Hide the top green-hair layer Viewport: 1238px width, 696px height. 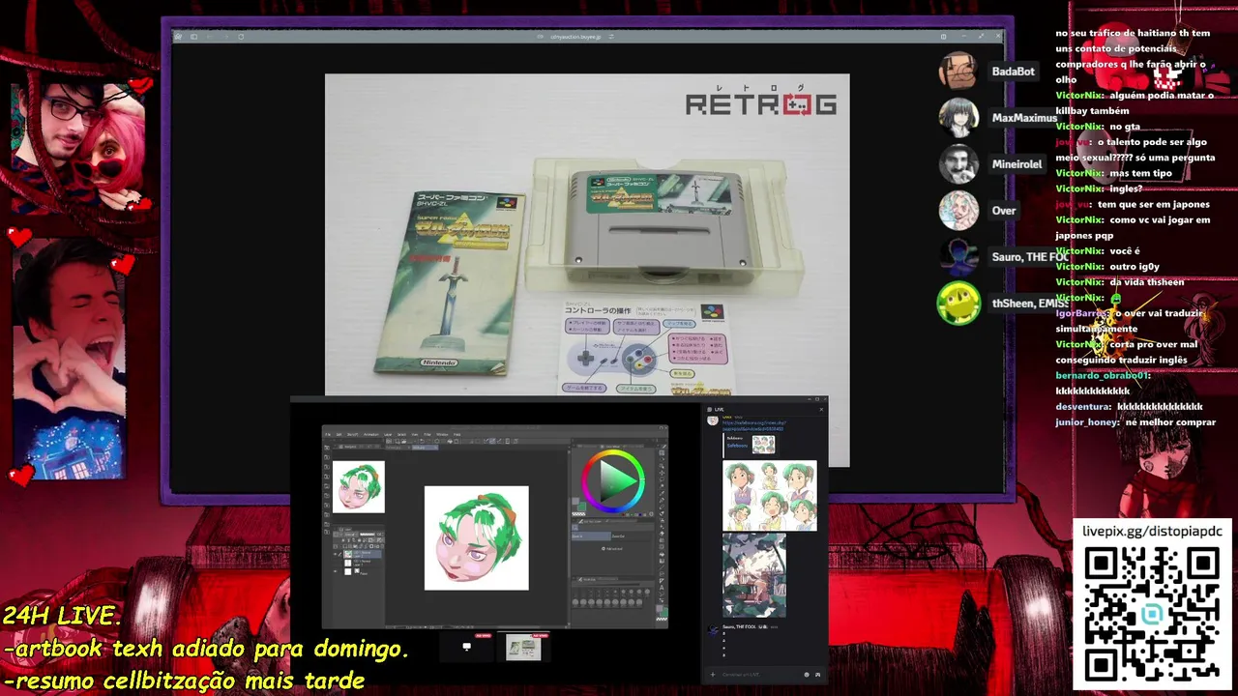pos(336,554)
